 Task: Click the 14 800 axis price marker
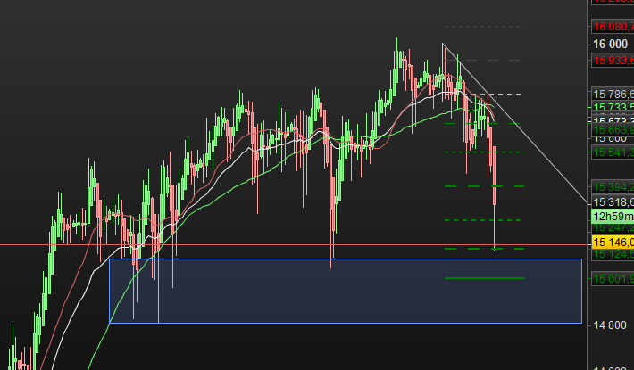610,325
